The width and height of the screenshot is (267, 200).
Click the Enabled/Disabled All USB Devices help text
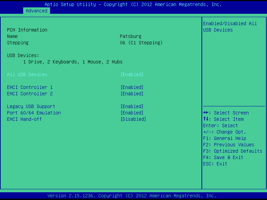[x=230, y=27]
